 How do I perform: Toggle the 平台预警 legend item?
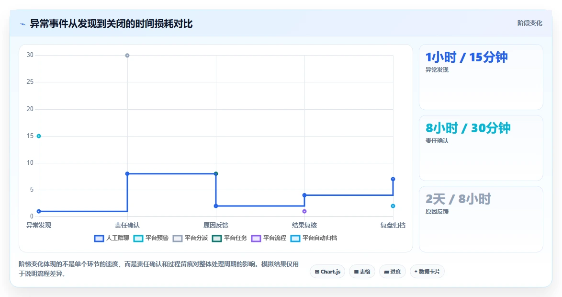click(150, 238)
